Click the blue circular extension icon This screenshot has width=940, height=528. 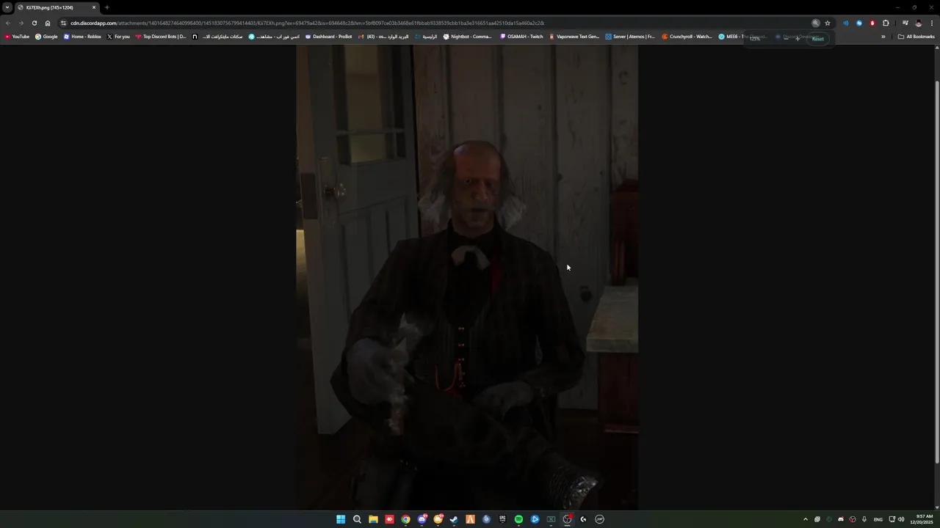point(859,23)
